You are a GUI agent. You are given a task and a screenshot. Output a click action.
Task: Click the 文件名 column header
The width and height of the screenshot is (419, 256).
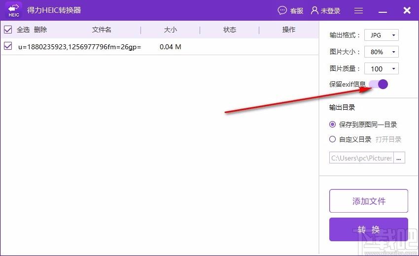[x=102, y=30]
